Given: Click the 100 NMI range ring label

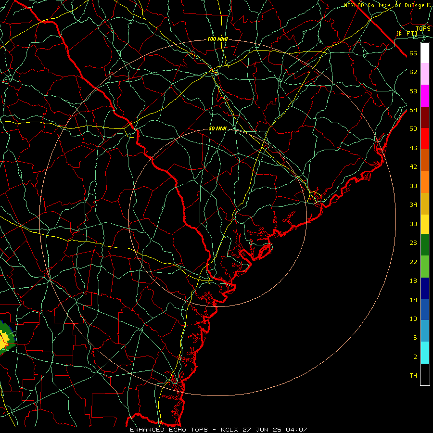Looking at the screenshot, I should [x=217, y=39].
